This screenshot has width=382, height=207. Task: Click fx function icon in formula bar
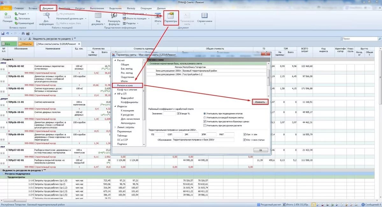(x=30, y=39)
